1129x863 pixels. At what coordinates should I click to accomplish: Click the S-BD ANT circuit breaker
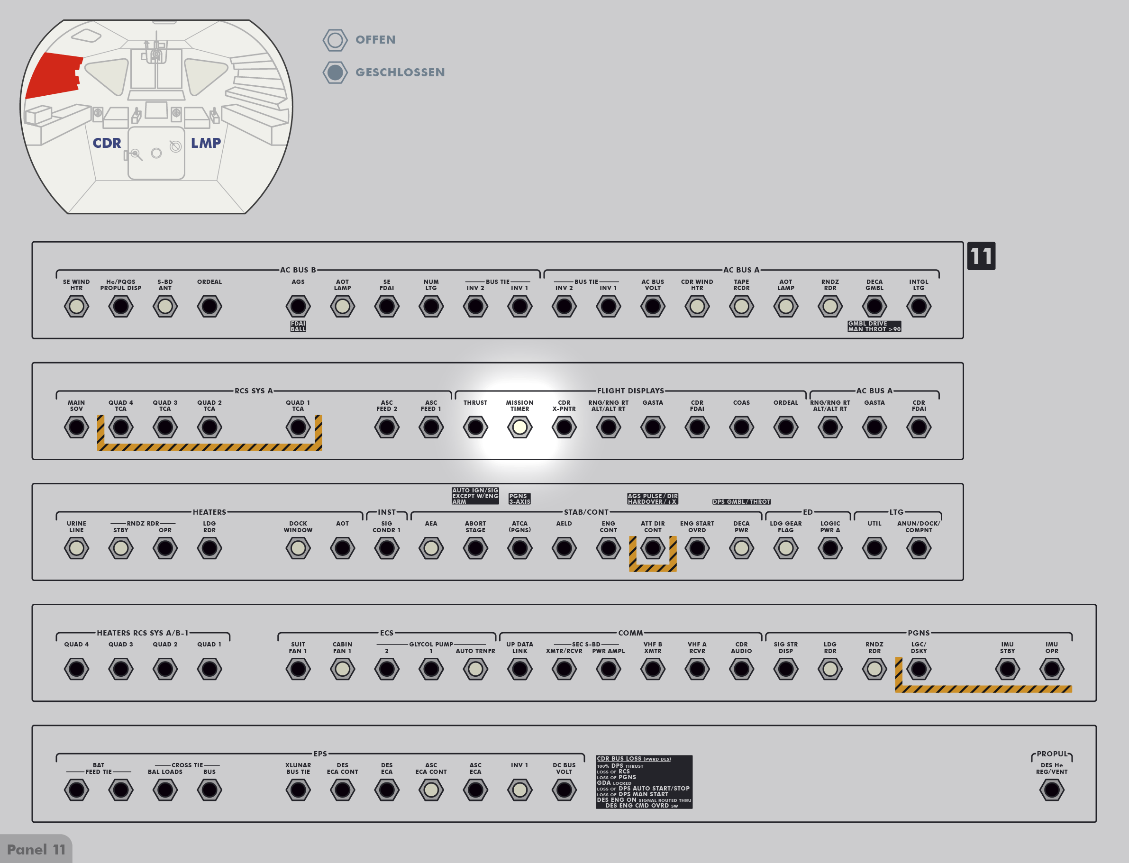(x=165, y=307)
